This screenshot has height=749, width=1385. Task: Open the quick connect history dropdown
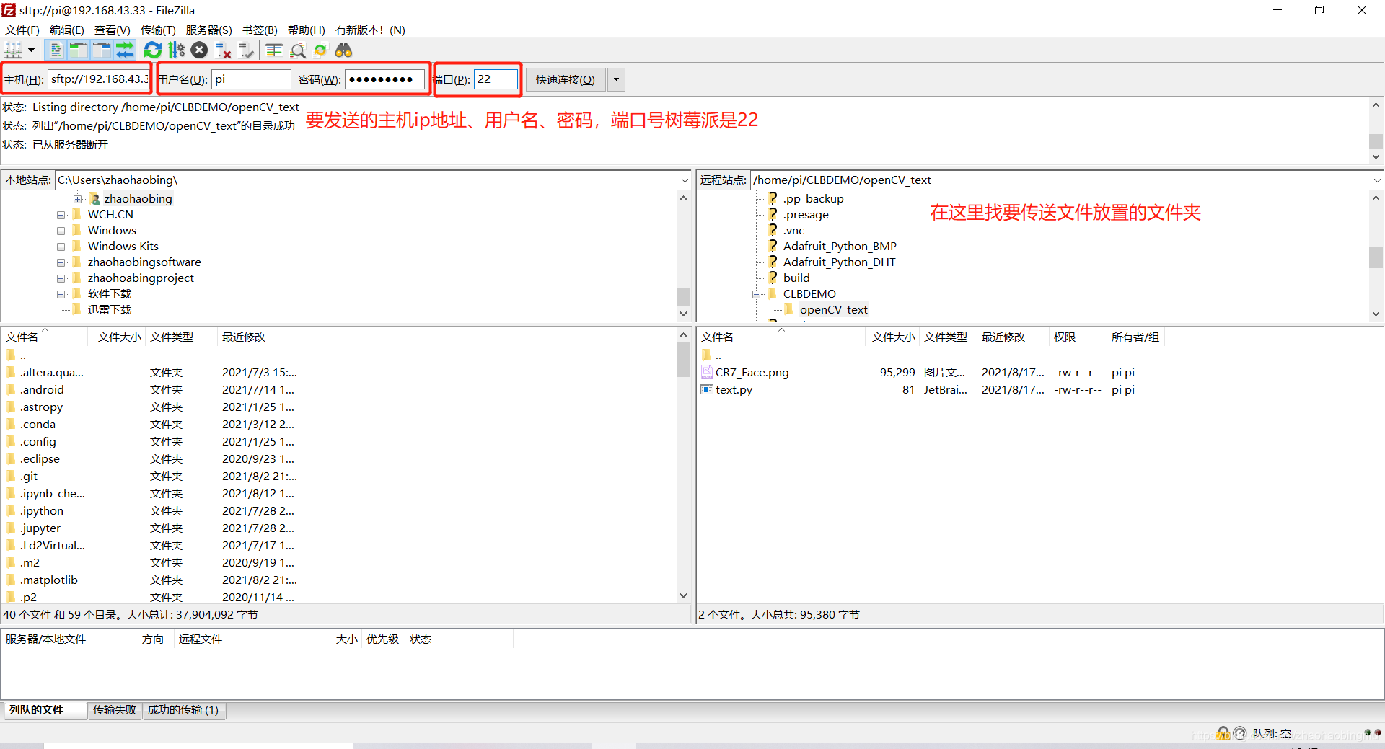click(x=617, y=79)
